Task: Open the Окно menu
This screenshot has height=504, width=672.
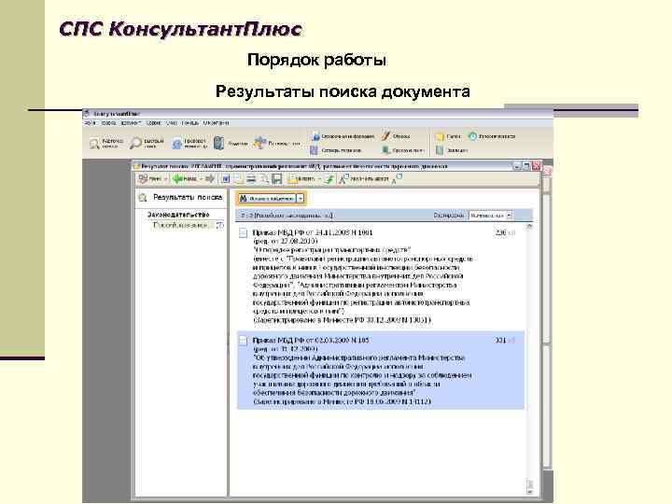Action: click(x=172, y=122)
